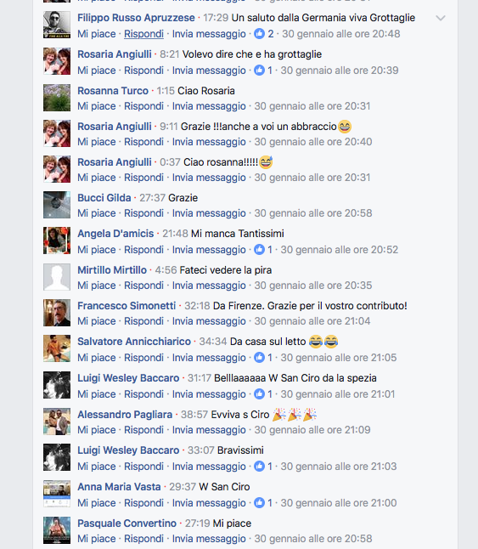Screen dimensions: 478x549
Task: Open Mirtillo Mirtillo's blank profile picture
Action: tap(57, 277)
